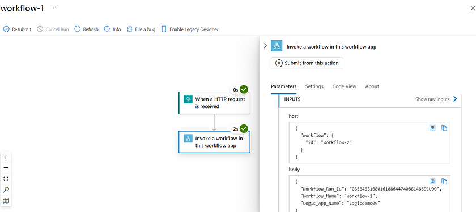Viewport: 476px width, 212px height.
Task: Toggle table view for host input
Action: pyautogui.click(x=432, y=128)
